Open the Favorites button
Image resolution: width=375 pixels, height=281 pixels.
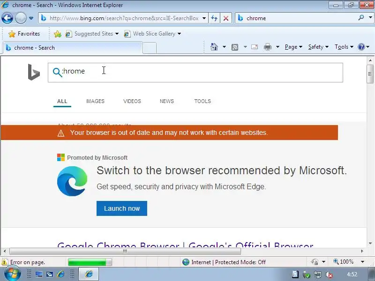click(24, 34)
